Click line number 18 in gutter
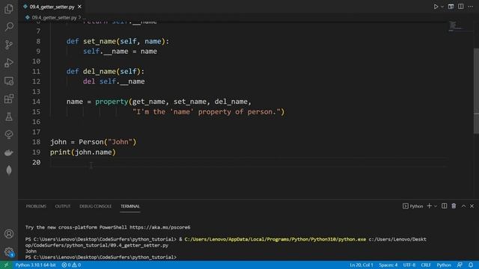 point(36,142)
